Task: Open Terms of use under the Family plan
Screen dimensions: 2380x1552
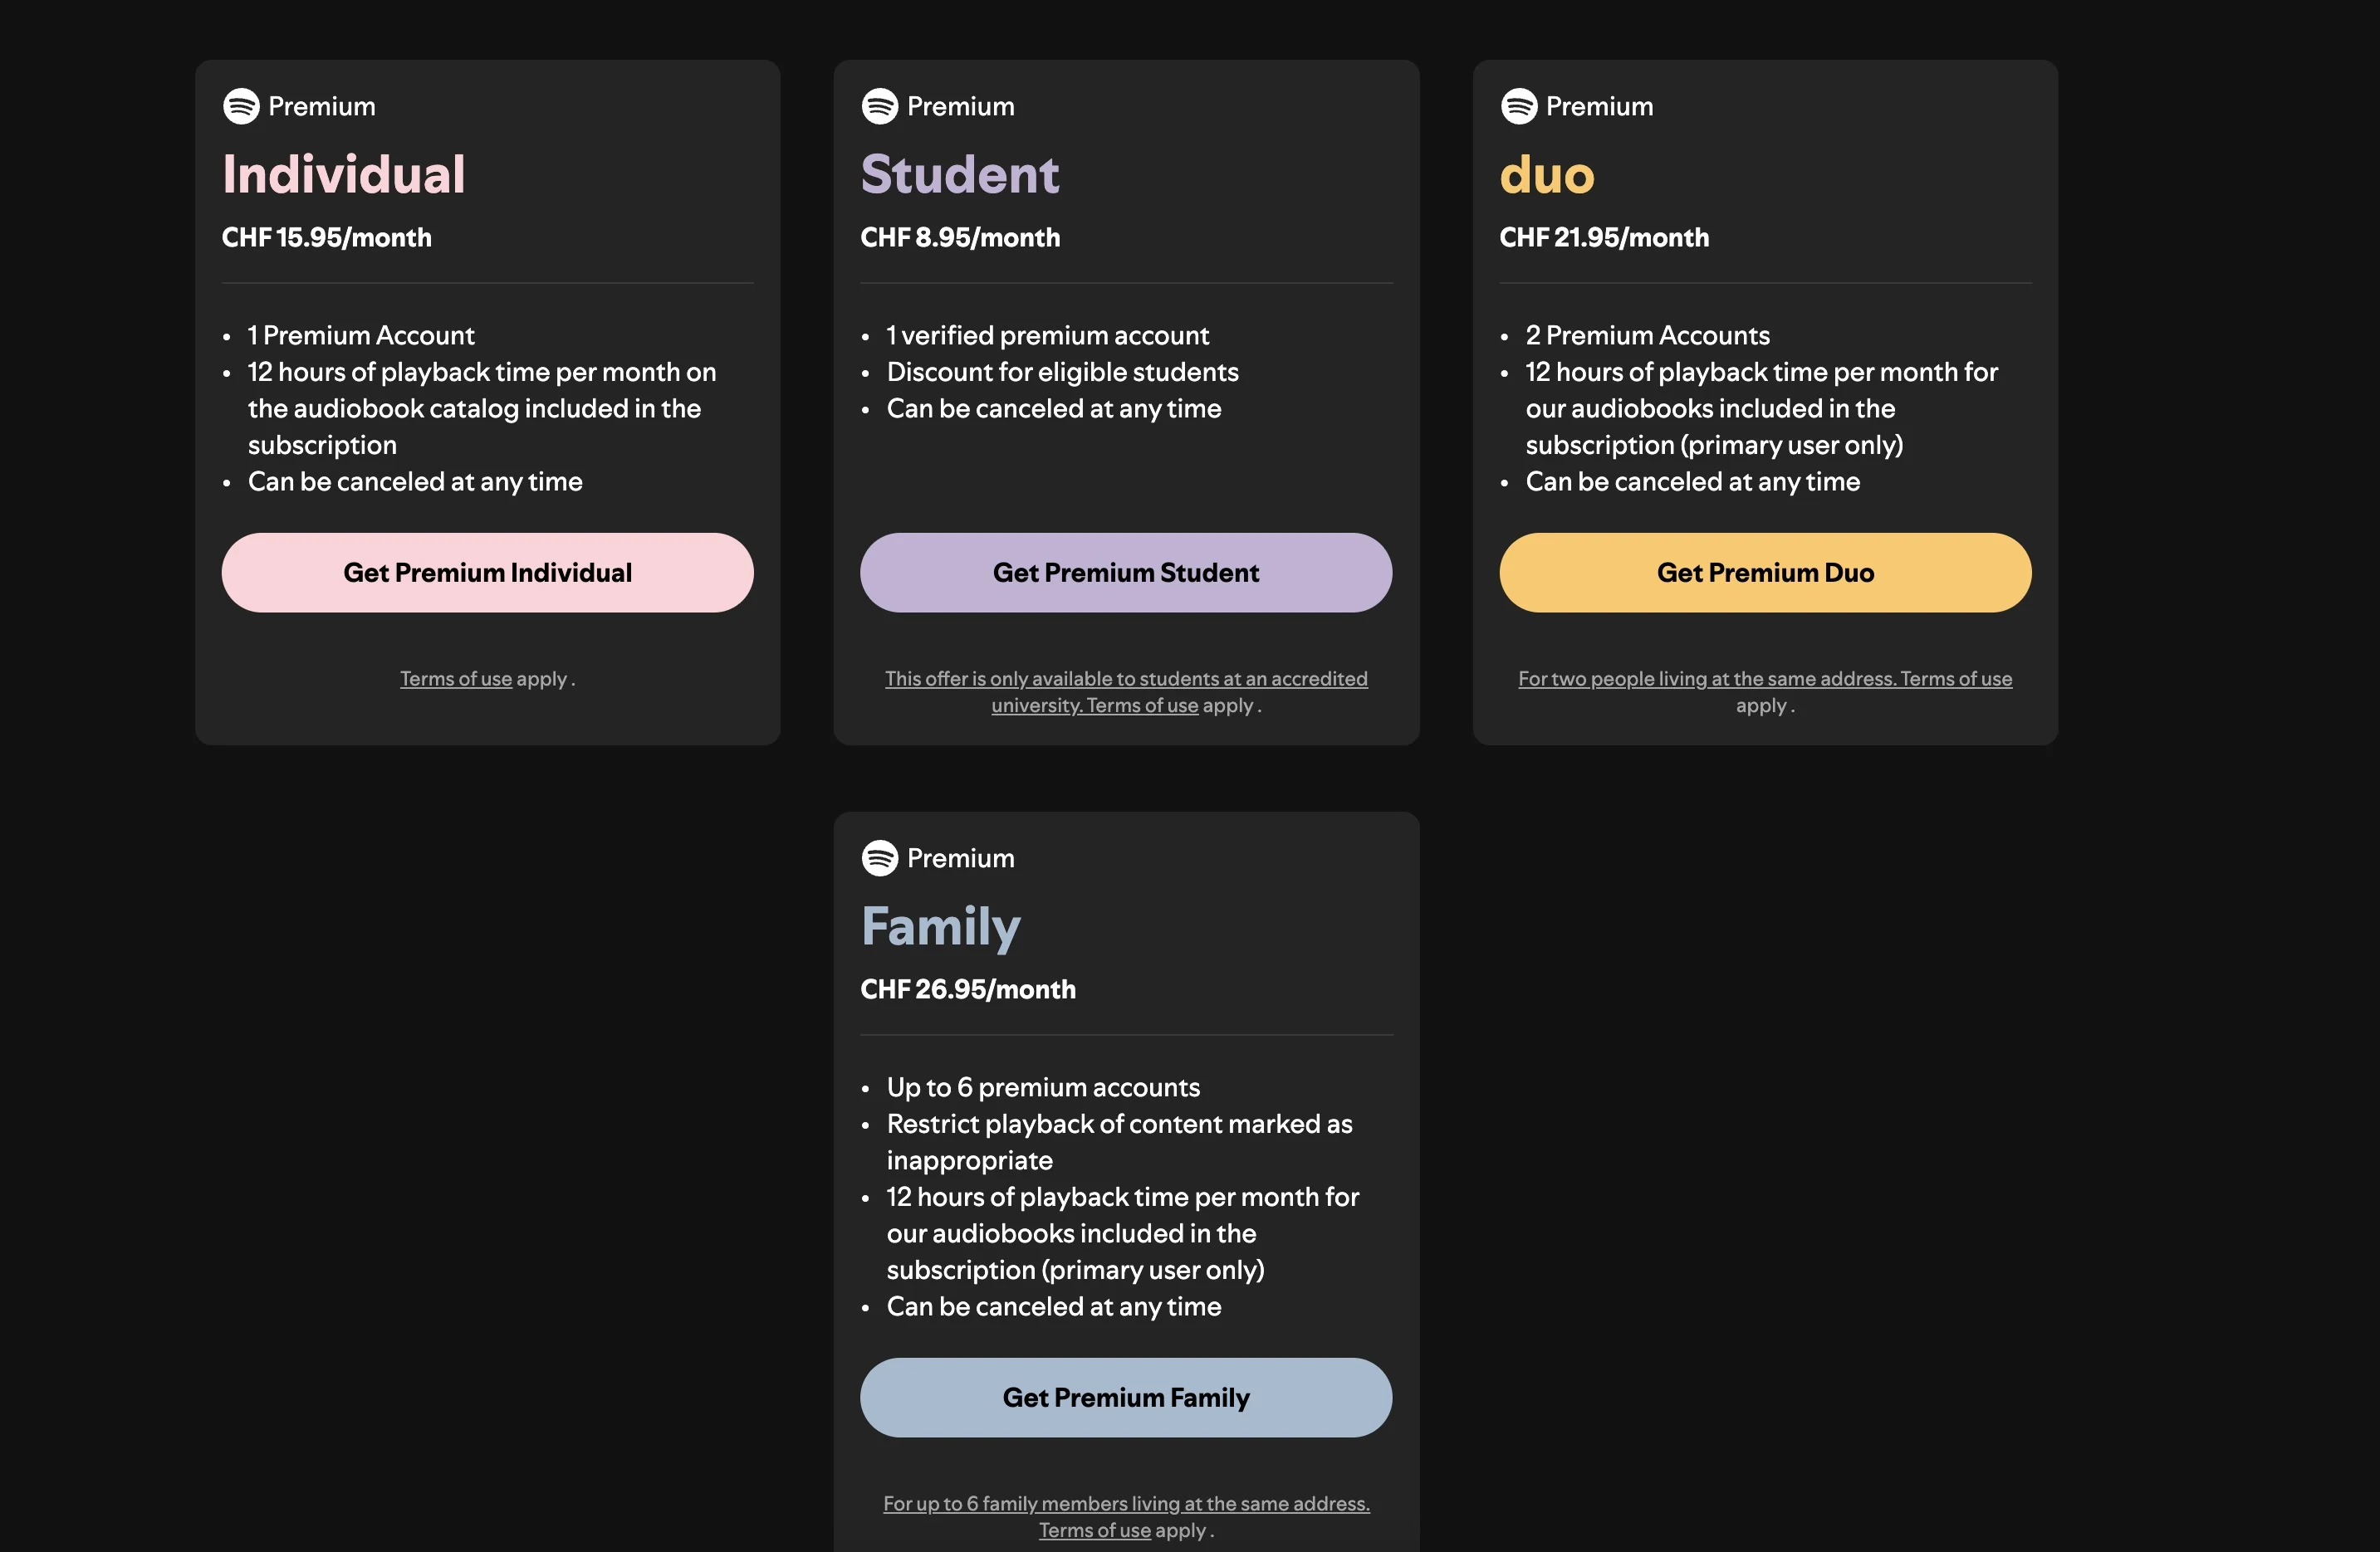Action: tap(1094, 1530)
